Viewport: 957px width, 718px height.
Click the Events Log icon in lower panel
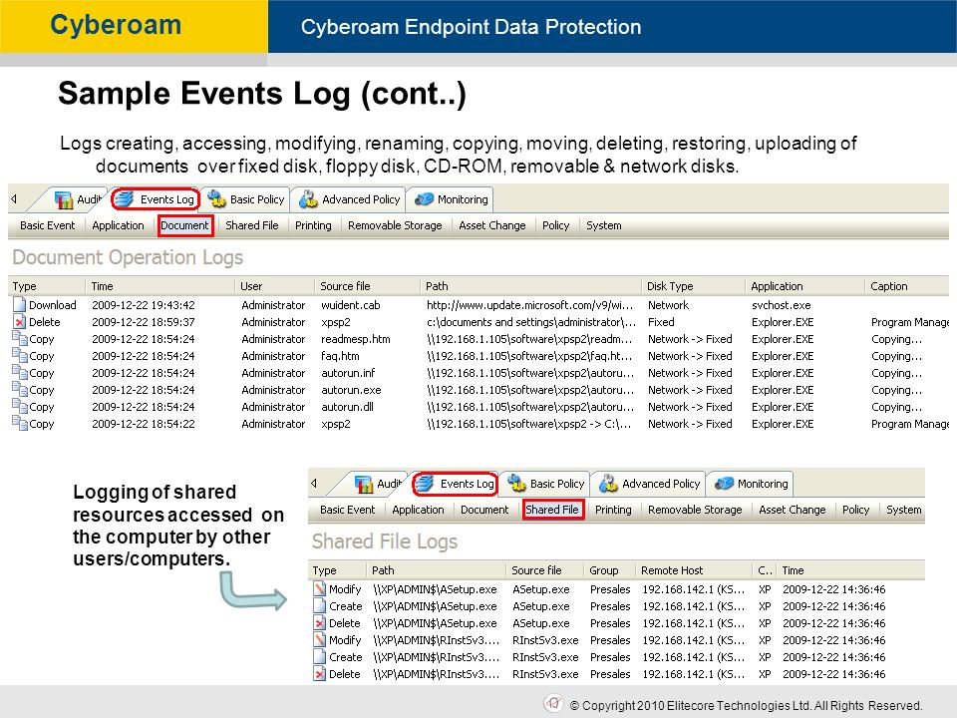pos(425,484)
